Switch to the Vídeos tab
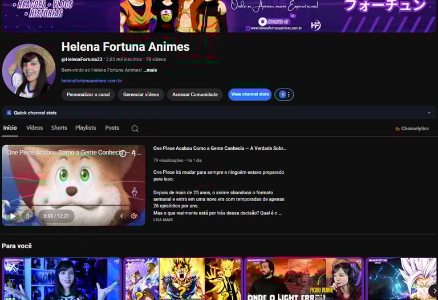The image size is (438, 300). click(x=35, y=128)
